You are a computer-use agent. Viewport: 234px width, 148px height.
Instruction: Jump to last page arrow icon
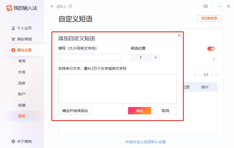217,75
